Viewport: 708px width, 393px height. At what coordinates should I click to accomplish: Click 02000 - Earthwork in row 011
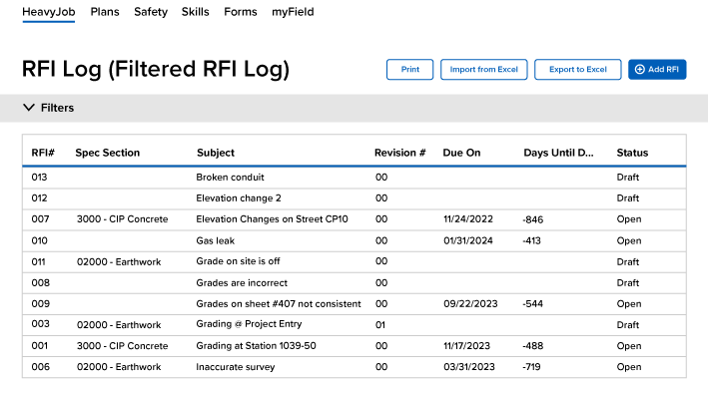click(119, 262)
